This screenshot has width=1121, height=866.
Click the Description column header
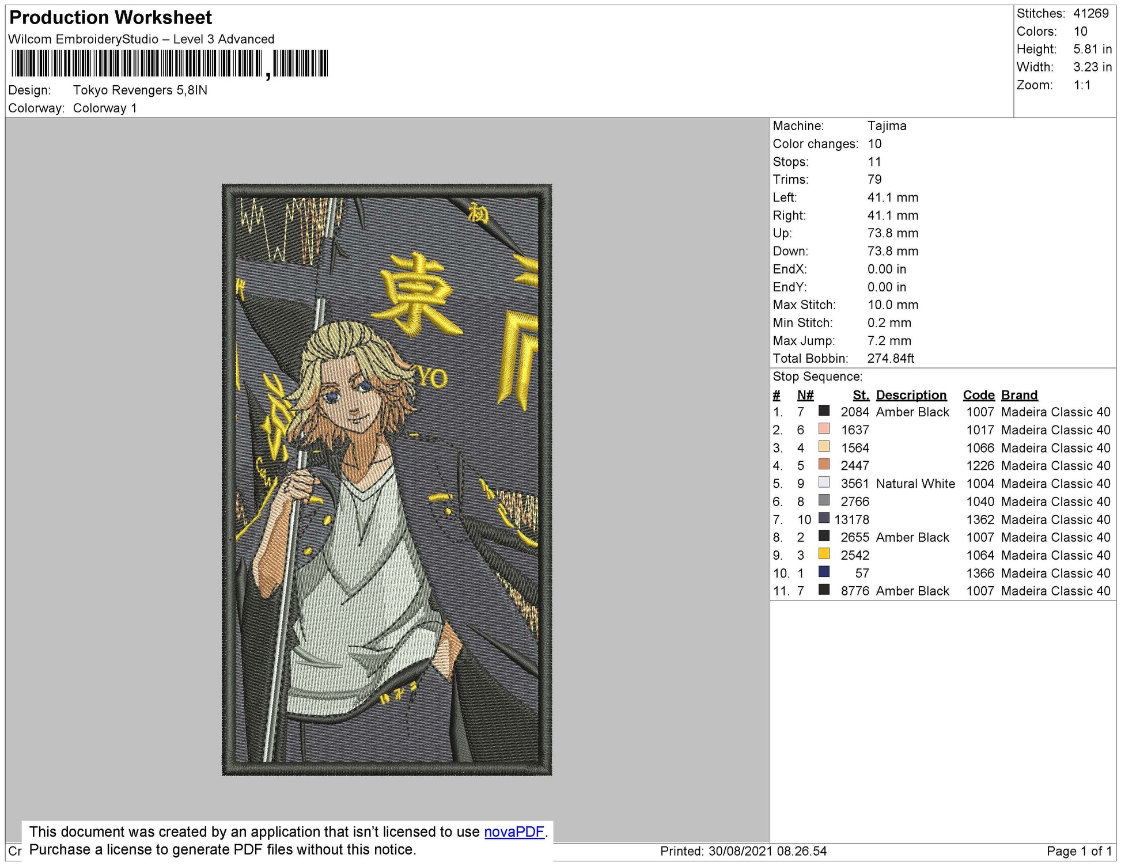click(911, 395)
